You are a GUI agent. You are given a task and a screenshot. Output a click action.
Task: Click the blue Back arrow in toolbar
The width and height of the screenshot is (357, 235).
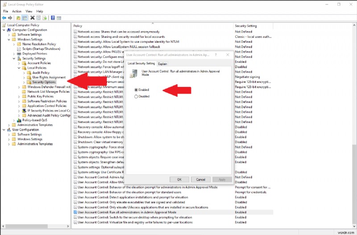pos(4,18)
